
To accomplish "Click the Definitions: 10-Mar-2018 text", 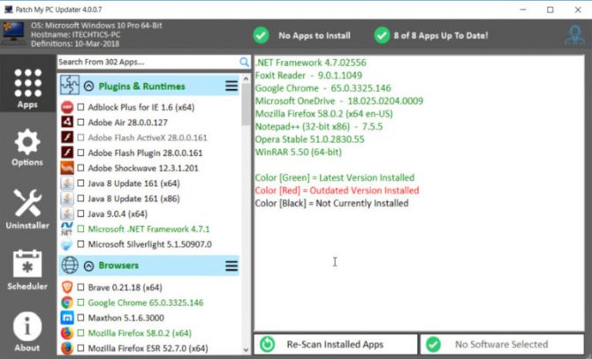I will [x=75, y=44].
